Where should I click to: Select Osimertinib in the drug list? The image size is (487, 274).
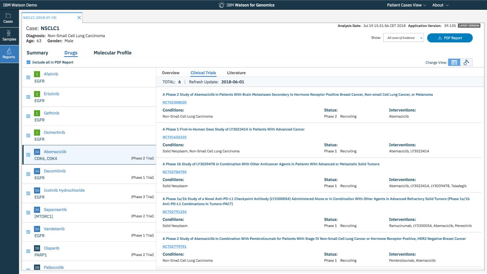coord(54,132)
